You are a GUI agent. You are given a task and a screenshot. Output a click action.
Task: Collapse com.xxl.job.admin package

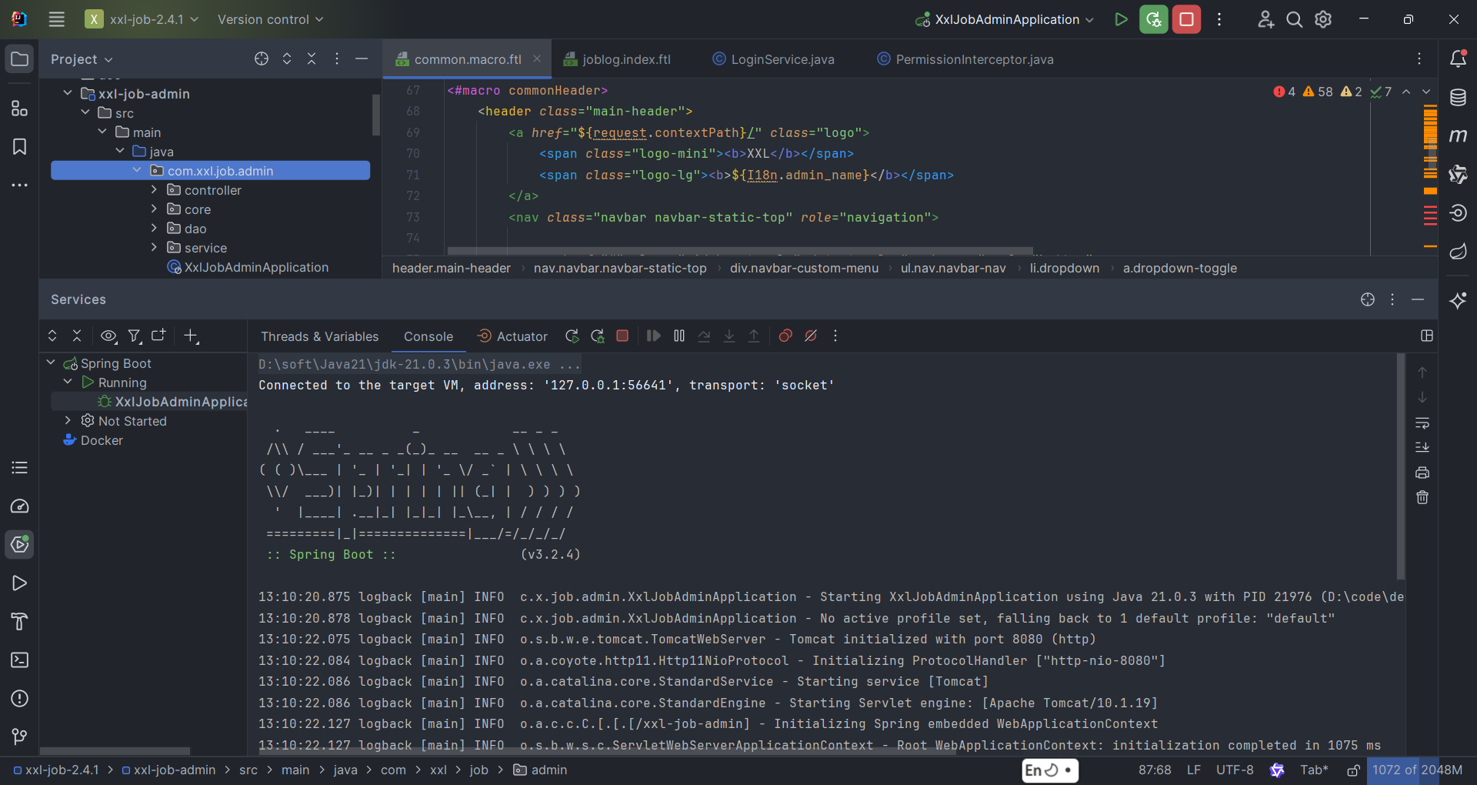[x=137, y=170]
